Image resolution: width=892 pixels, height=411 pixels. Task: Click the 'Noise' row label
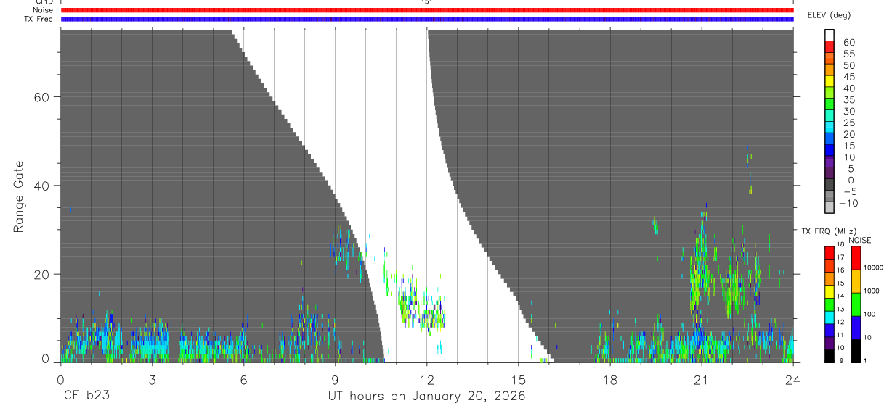click(44, 10)
